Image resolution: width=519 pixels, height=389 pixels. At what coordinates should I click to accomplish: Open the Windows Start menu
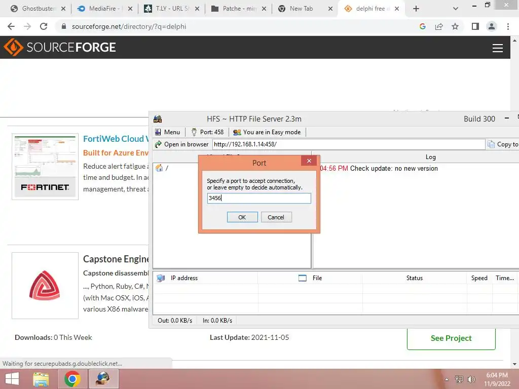coord(12,379)
